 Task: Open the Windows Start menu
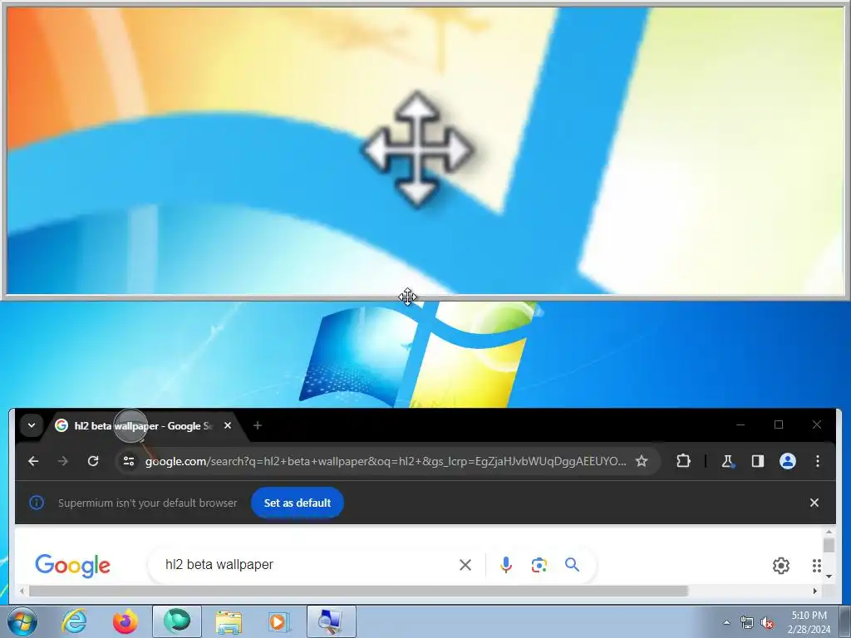pyautogui.click(x=22, y=621)
